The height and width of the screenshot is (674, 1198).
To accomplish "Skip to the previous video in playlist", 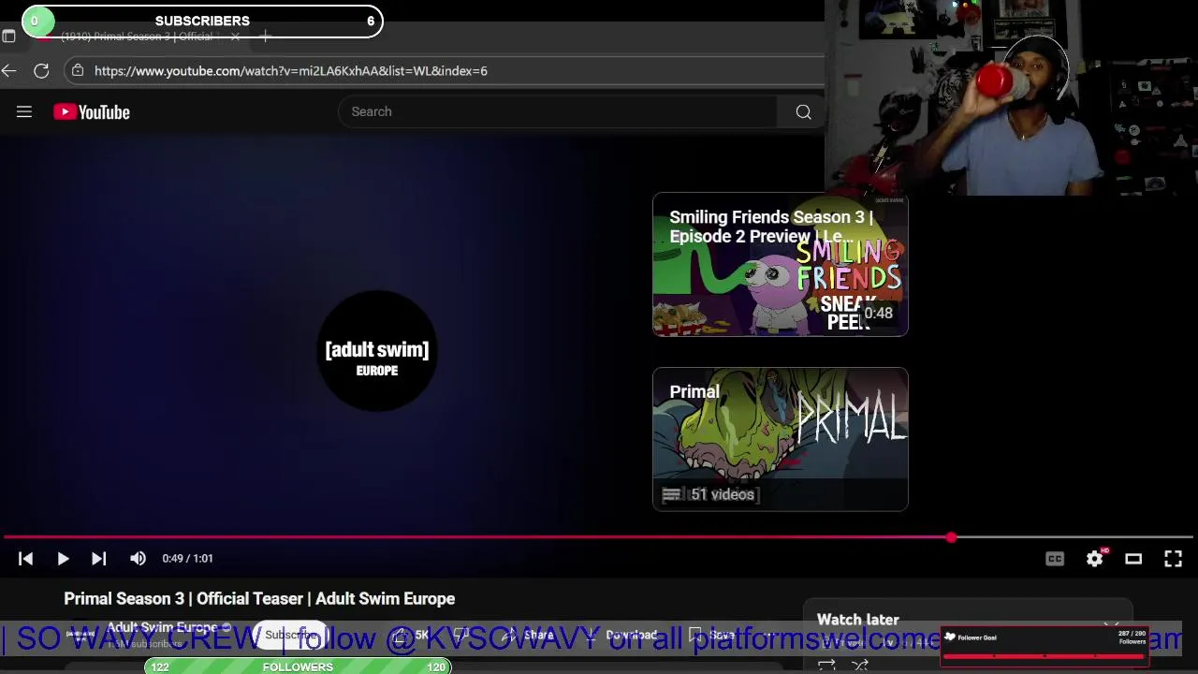I will coord(25,558).
